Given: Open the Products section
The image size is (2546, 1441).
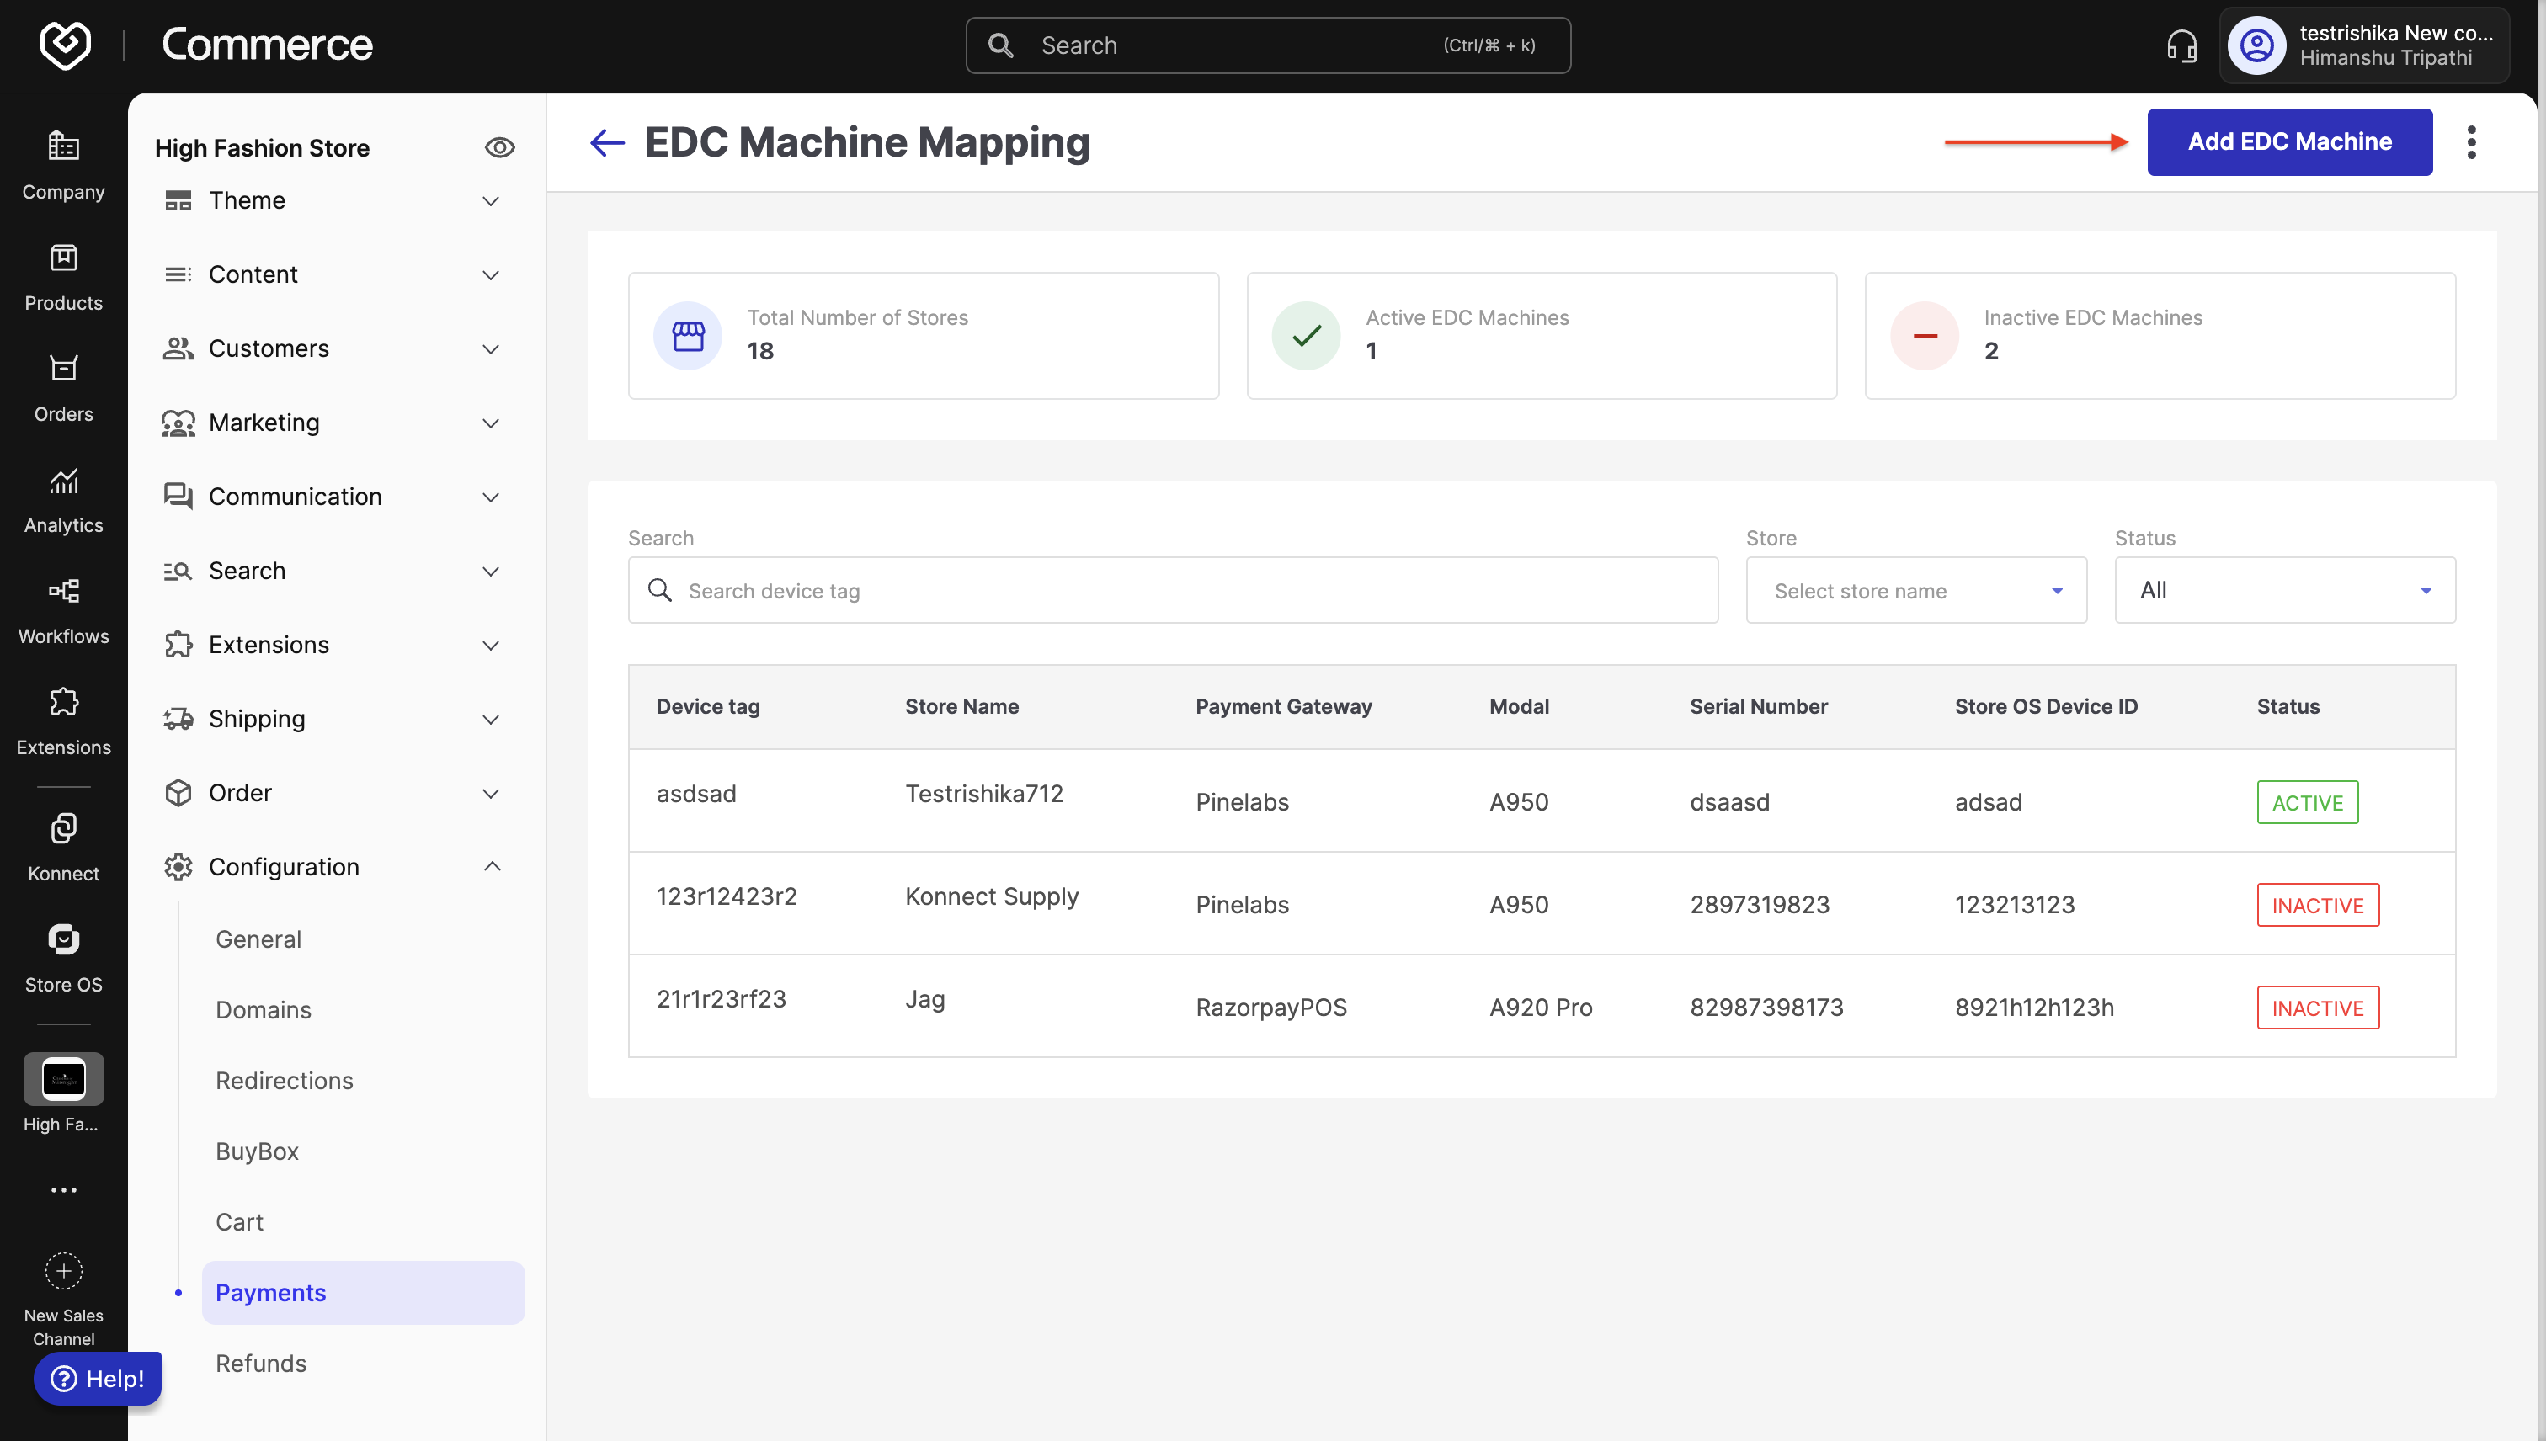Looking at the screenshot, I should point(63,277).
